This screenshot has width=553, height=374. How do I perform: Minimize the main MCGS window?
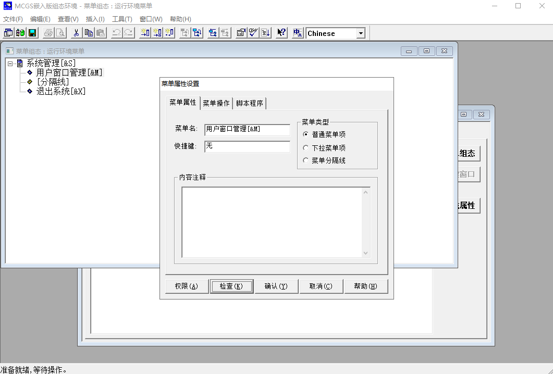(495, 6)
